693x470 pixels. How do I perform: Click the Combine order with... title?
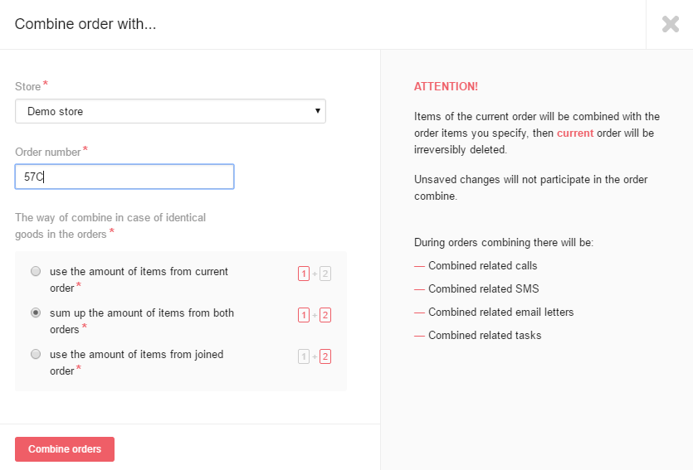[x=85, y=24]
